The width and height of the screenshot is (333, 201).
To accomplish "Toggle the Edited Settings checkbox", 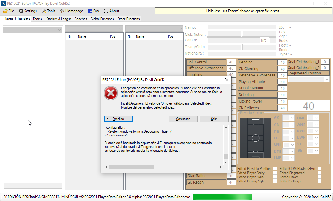I will click(319, 181).
